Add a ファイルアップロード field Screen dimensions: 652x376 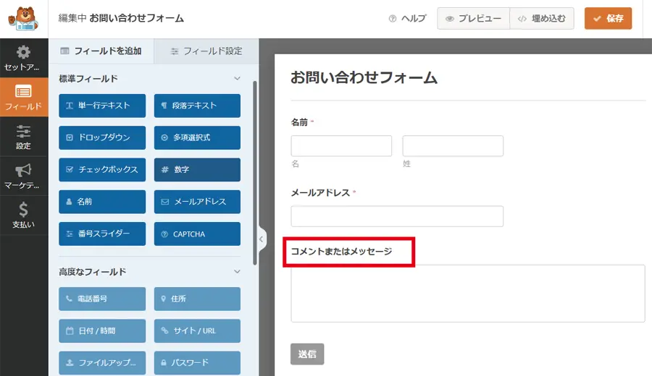102,363
